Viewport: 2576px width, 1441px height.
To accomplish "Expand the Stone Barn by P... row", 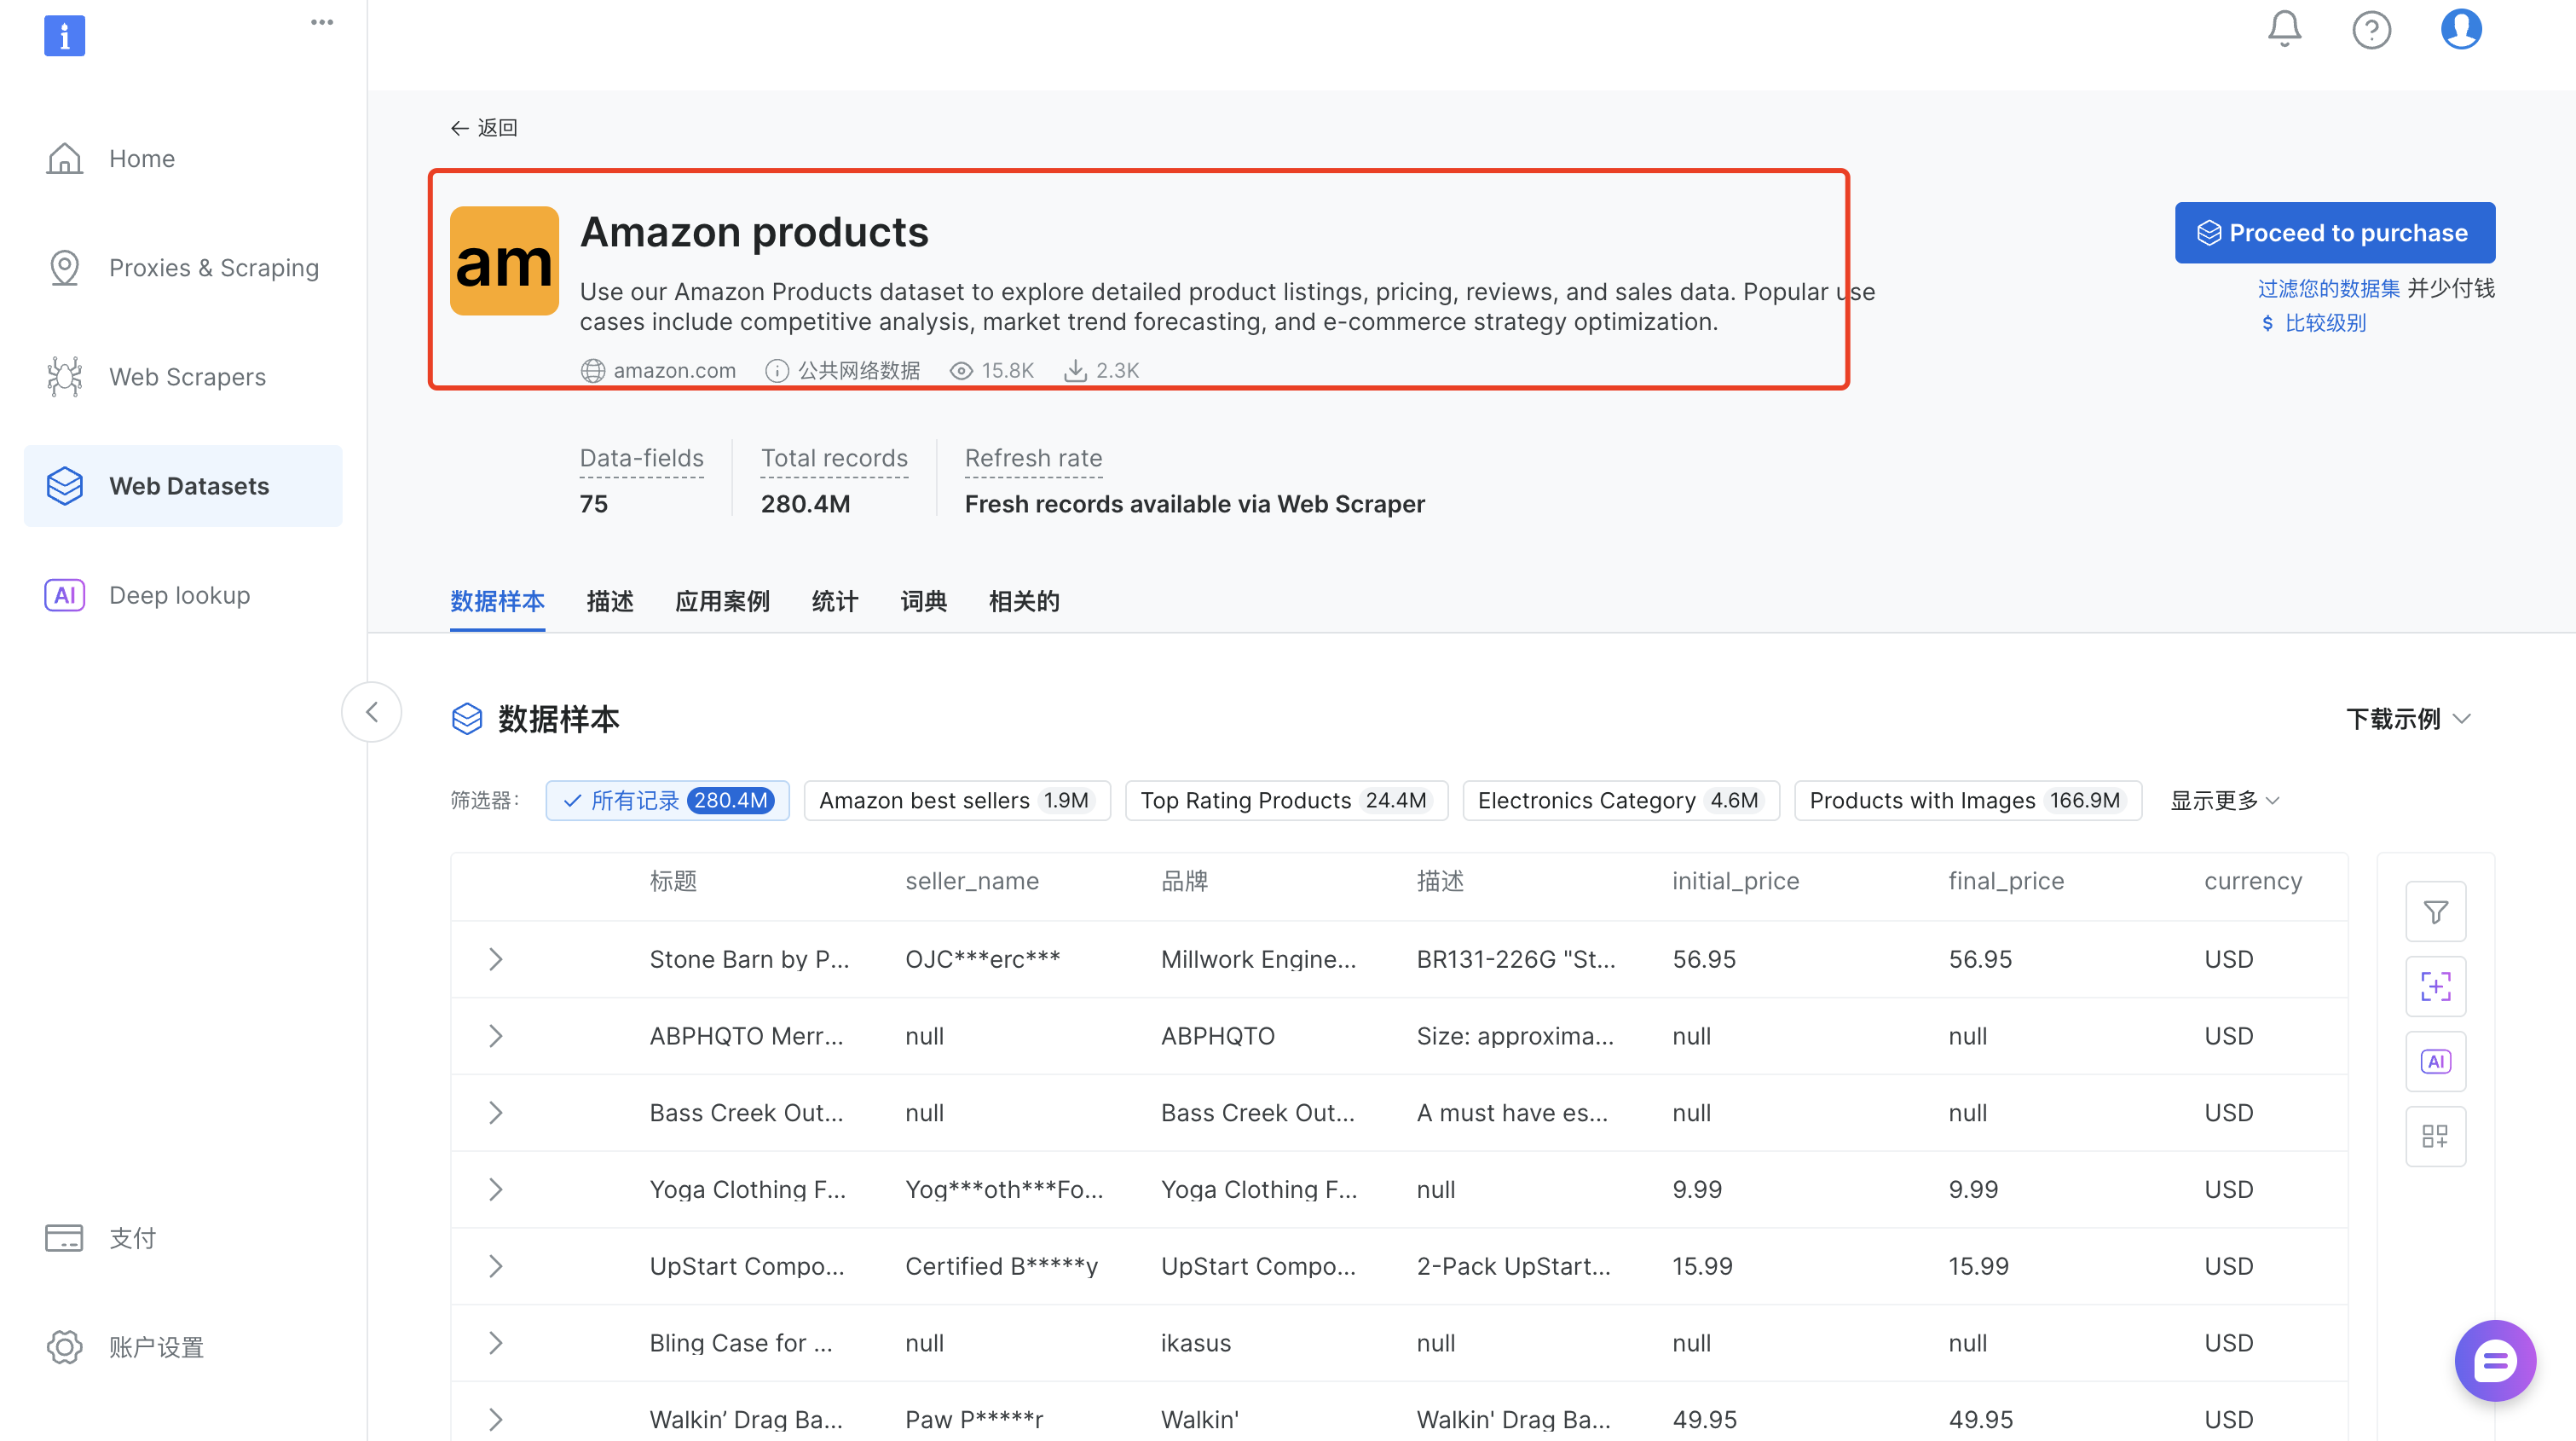I will tap(495, 958).
